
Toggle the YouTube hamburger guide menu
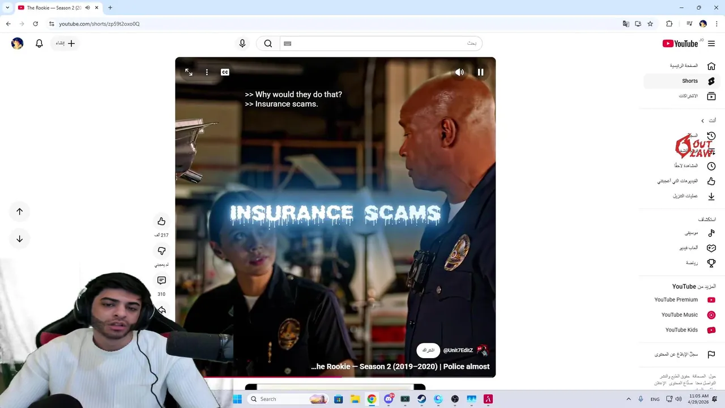click(711, 44)
